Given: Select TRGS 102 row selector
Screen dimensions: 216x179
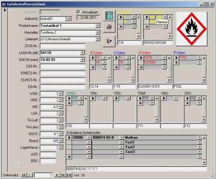Looking at the screenshot, I should point(69,98).
